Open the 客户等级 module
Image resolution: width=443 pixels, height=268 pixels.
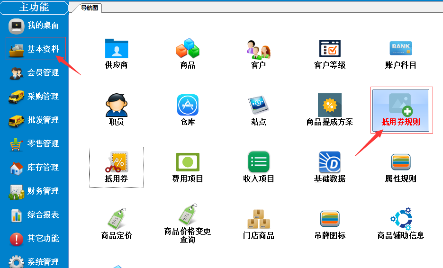tap(330, 54)
